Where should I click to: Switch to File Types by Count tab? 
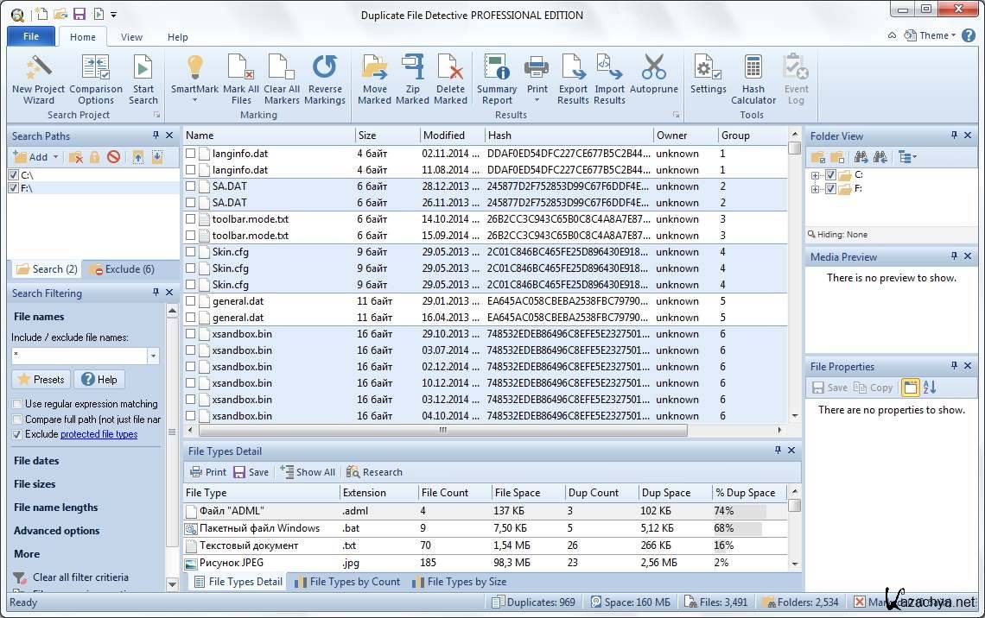click(346, 582)
